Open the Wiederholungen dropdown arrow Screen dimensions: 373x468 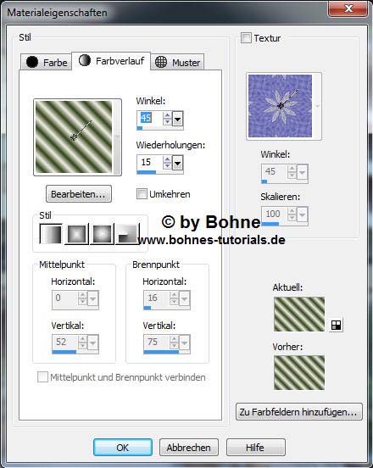point(177,163)
